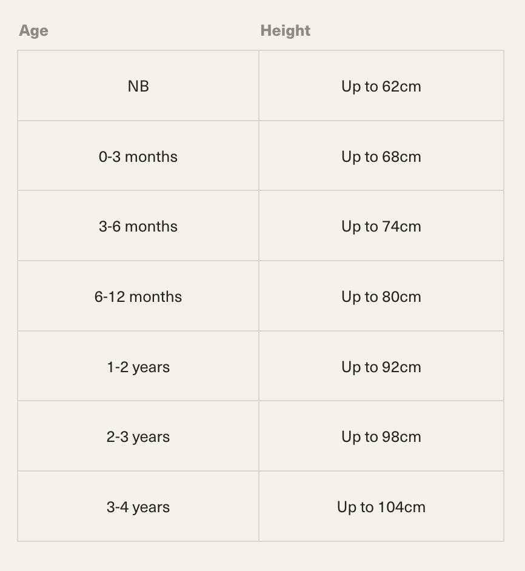Screen dimensions: 525x571
Task: Click the Up to 74cm height cell
Action: click(x=381, y=226)
